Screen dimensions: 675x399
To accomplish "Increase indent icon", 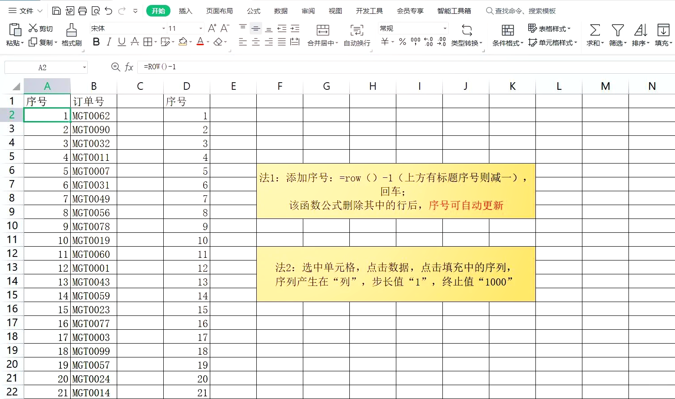I will (x=295, y=29).
